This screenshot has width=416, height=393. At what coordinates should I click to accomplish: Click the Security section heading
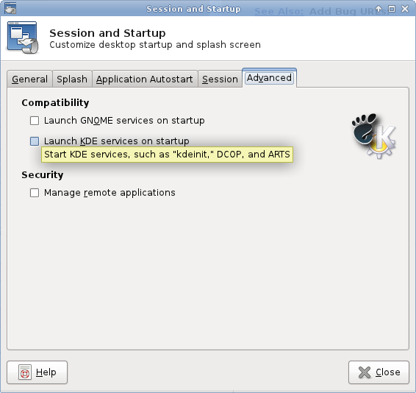[x=43, y=175]
